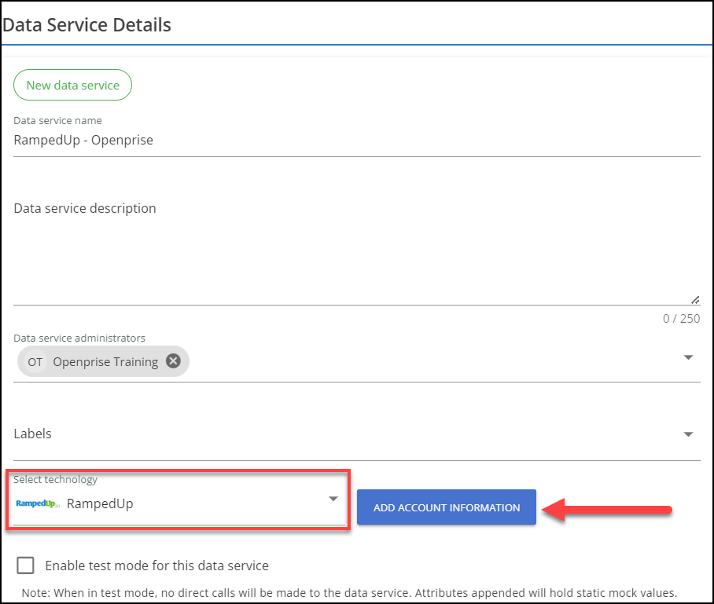
Task: Click the OT avatar in administrator chip
Action: [35, 362]
